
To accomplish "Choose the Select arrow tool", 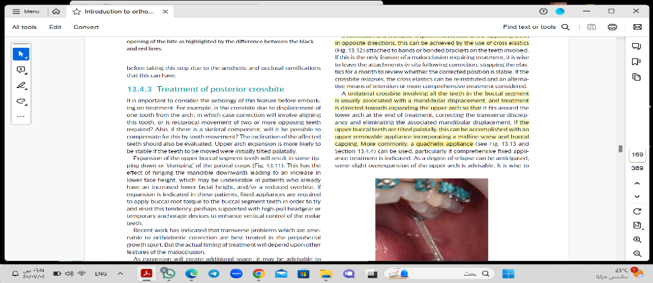I will [21, 54].
